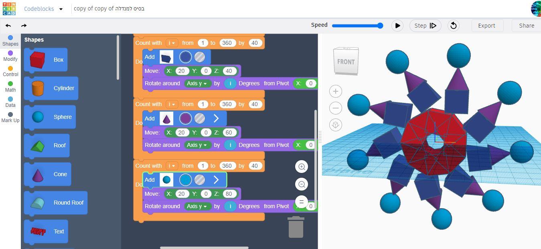Image resolution: width=541 pixels, height=249 pixels.
Task: Open variable i dropdown in third Count block
Action: coord(172,166)
